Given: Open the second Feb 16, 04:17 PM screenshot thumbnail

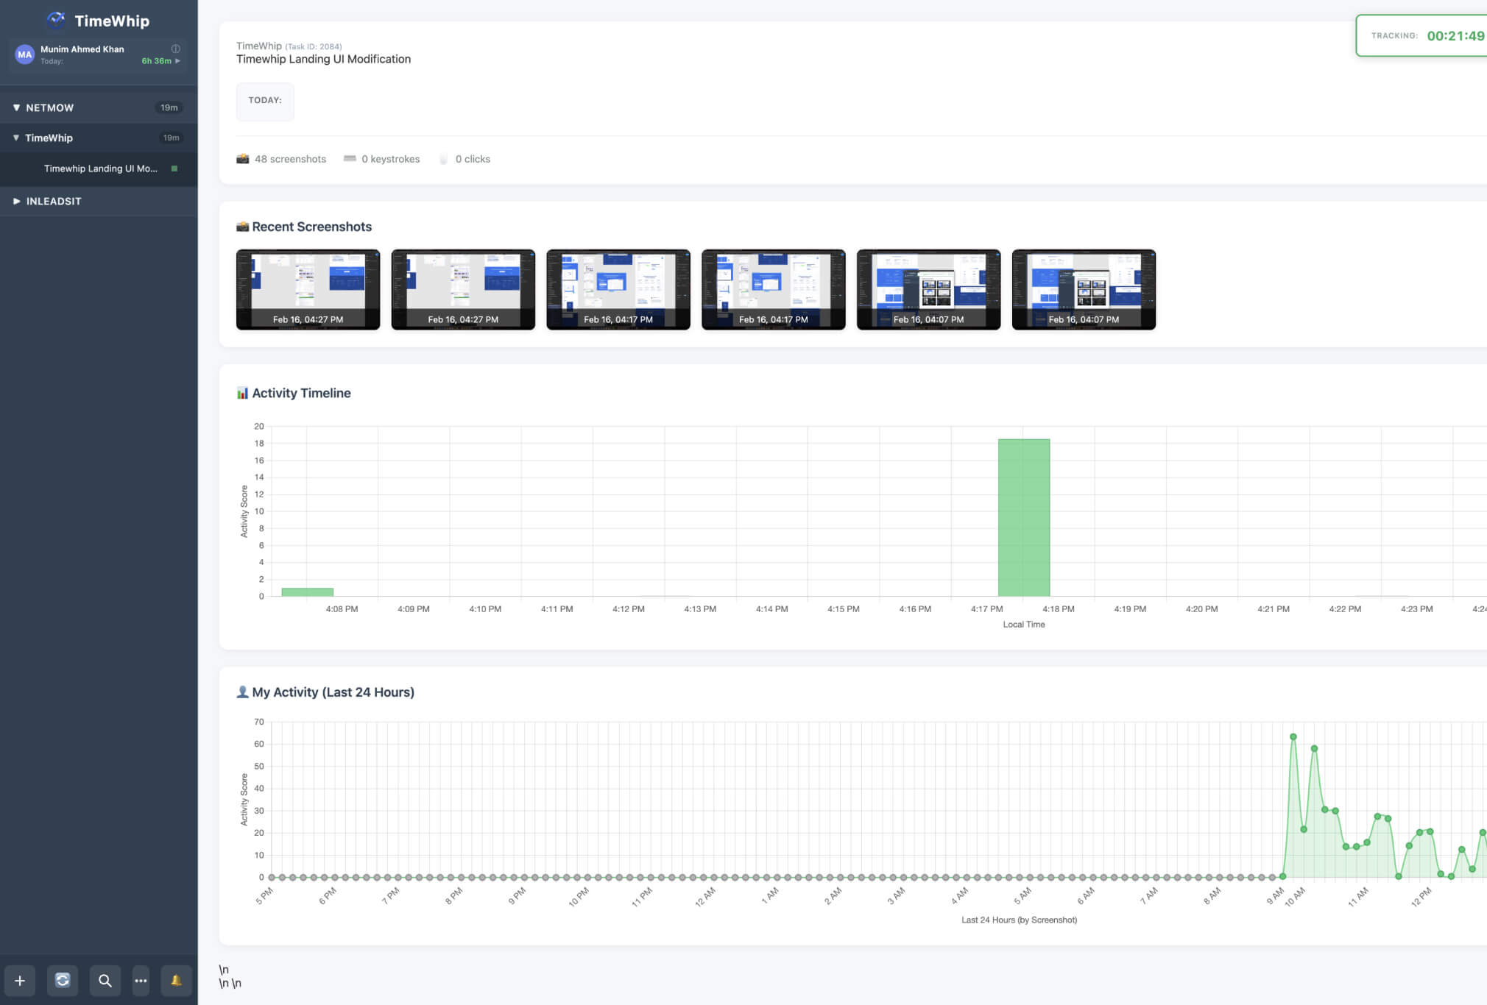Looking at the screenshot, I should (774, 289).
